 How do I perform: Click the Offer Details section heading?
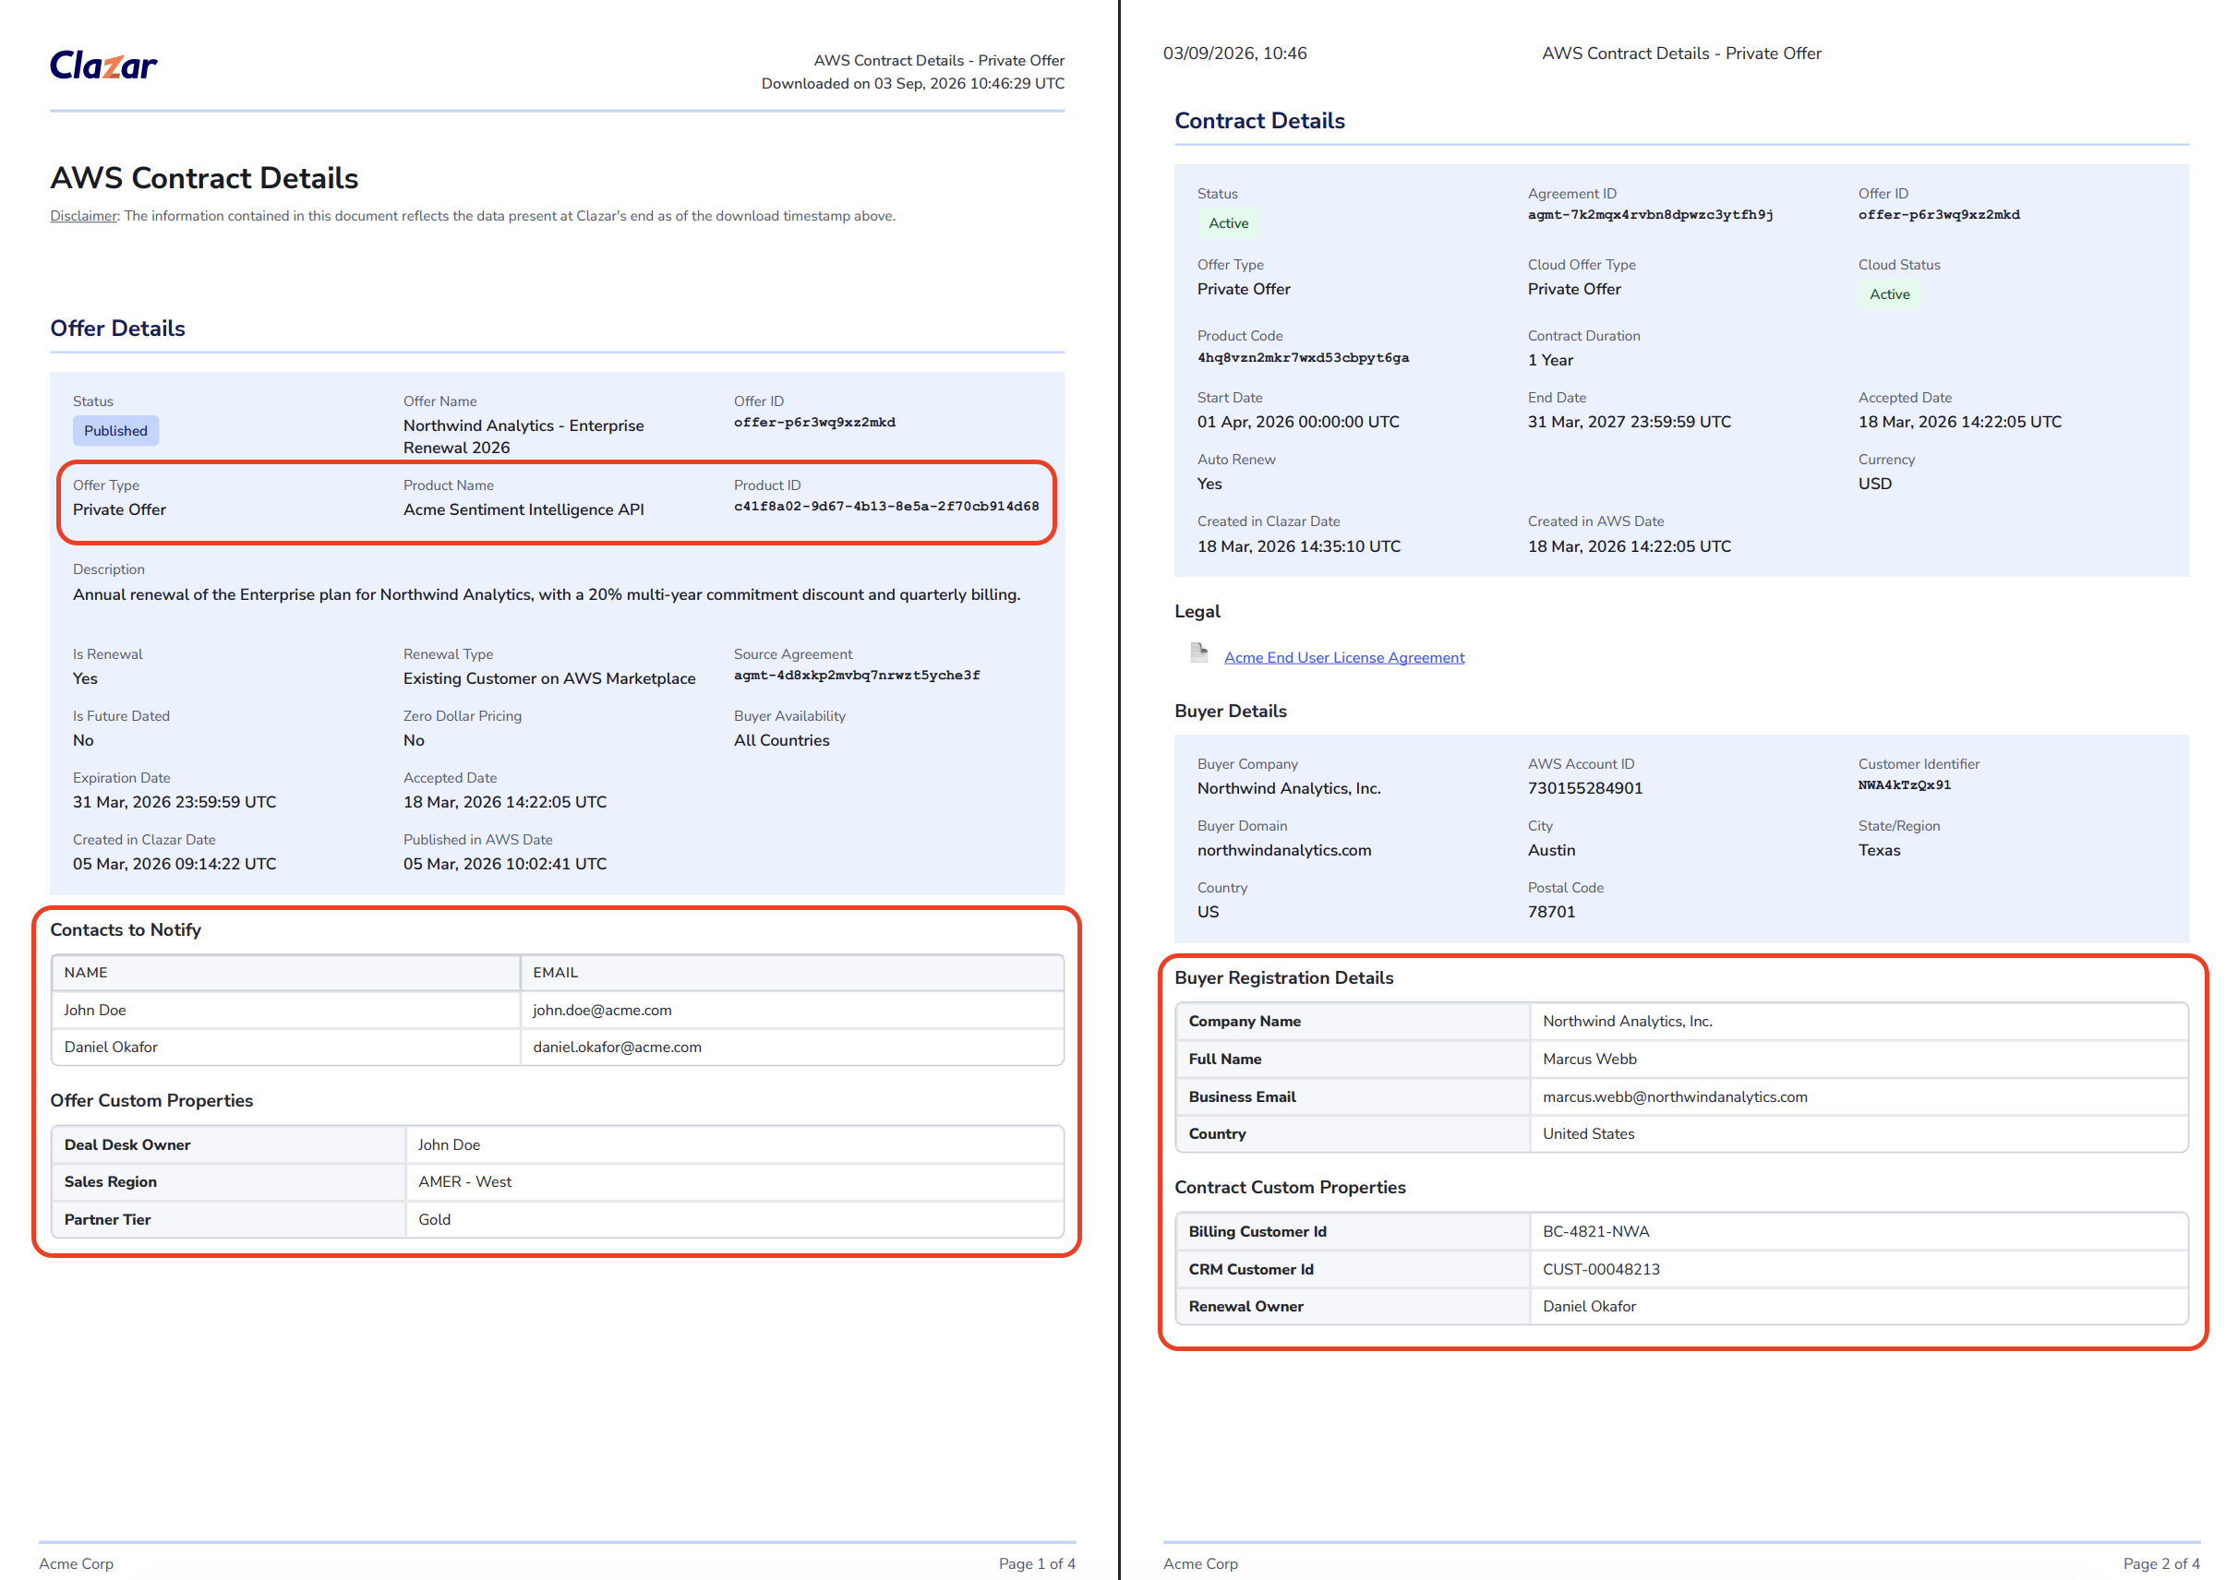(x=118, y=329)
